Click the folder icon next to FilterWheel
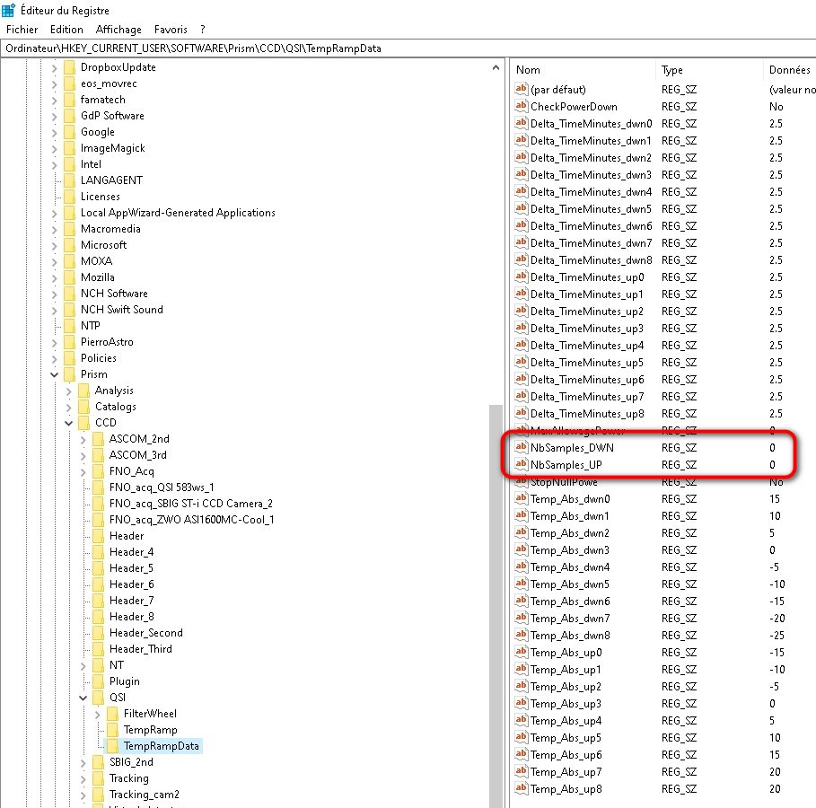 (x=112, y=714)
